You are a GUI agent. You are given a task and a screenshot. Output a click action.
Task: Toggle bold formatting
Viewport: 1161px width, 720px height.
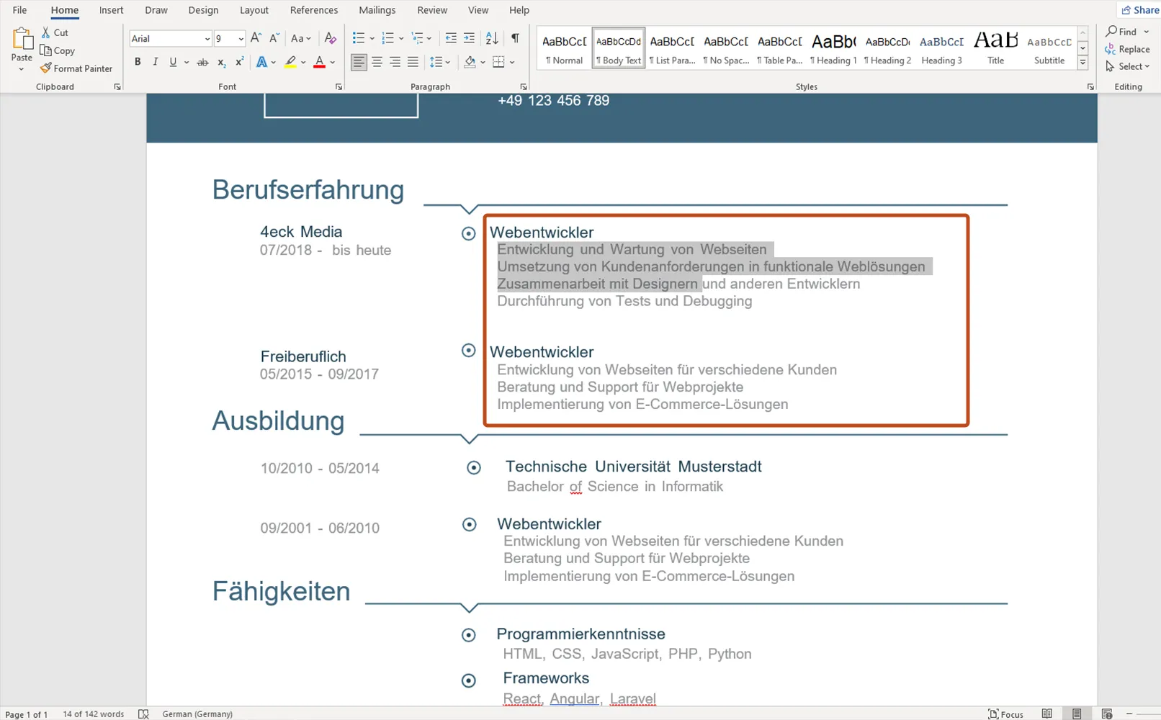coord(138,62)
